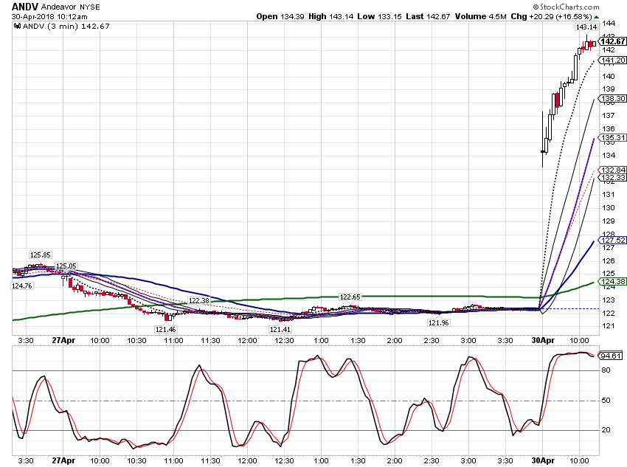Click the 122.65 price callout
The height and width of the screenshot is (467, 627).
(350, 297)
